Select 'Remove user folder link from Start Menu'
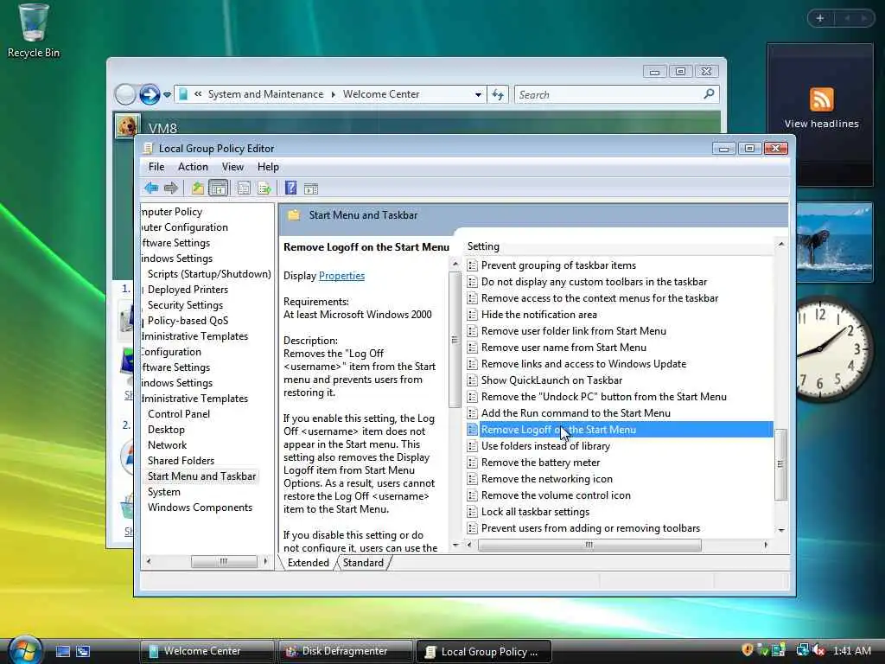The image size is (885, 664). point(574,331)
